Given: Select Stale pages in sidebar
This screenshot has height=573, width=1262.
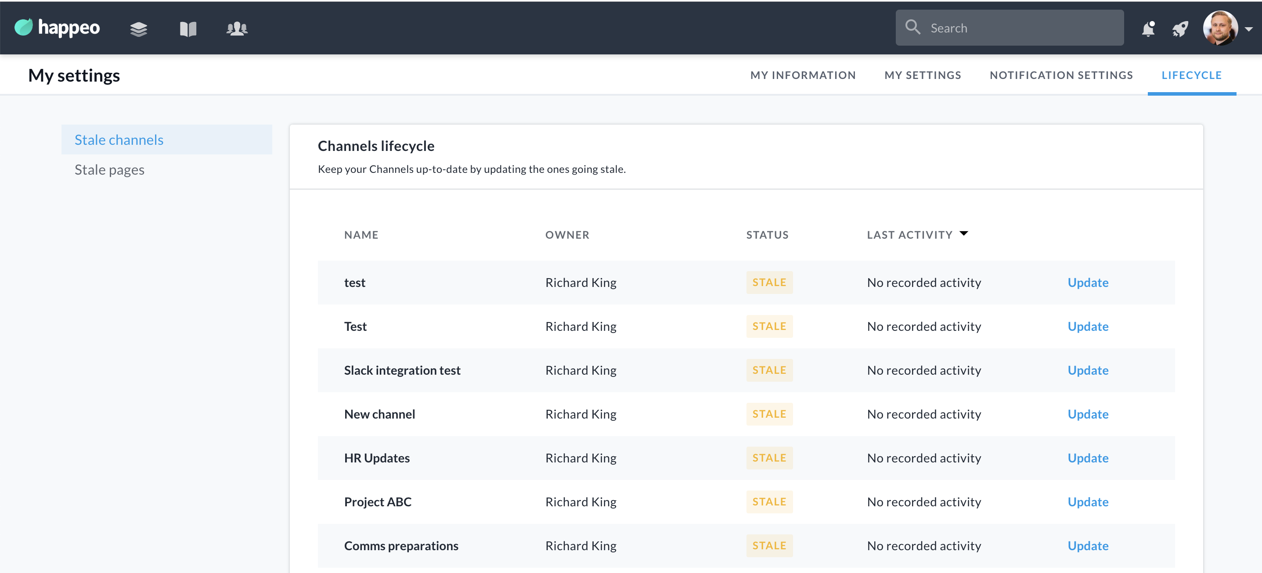Looking at the screenshot, I should [109, 169].
